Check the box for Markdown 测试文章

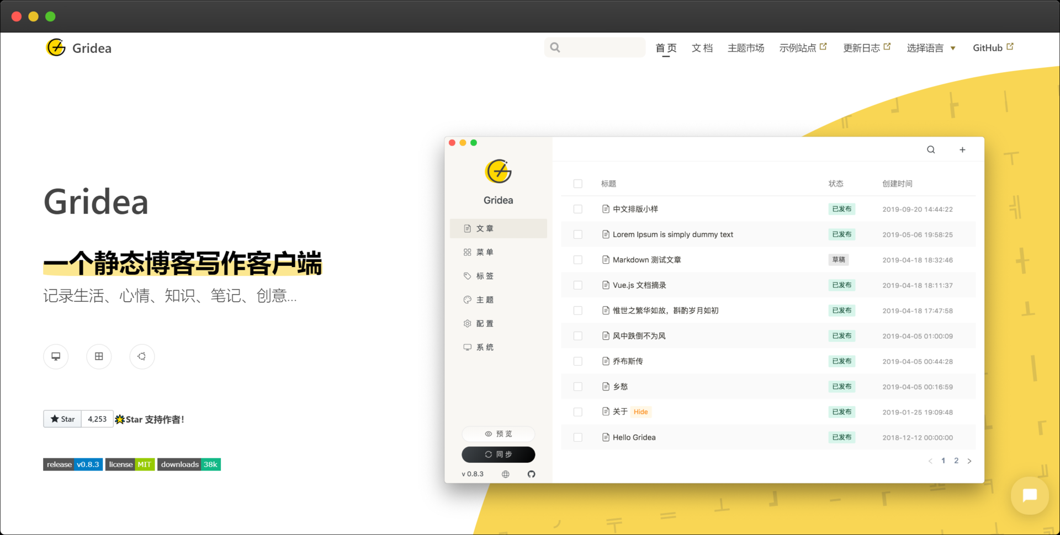point(578,260)
